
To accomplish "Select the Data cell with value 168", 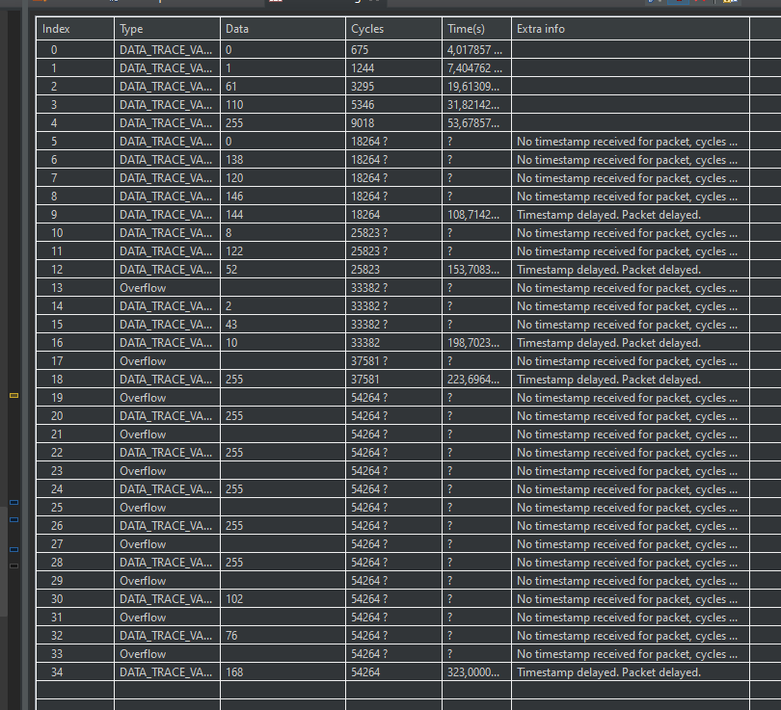I will 283,672.
